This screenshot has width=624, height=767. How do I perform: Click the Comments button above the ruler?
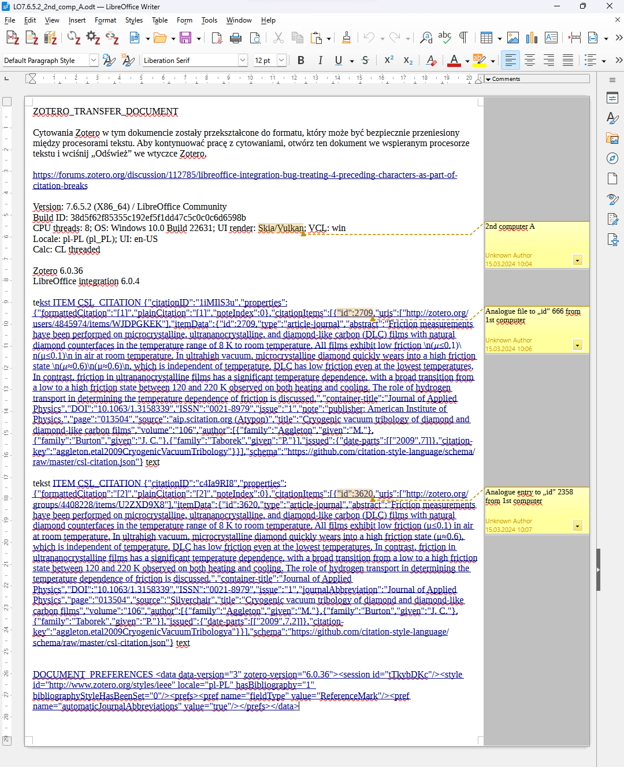click(x=537, y=79)
